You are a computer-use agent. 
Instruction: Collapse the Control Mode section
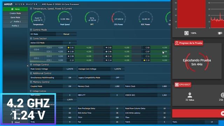click(x=31, y=30)
